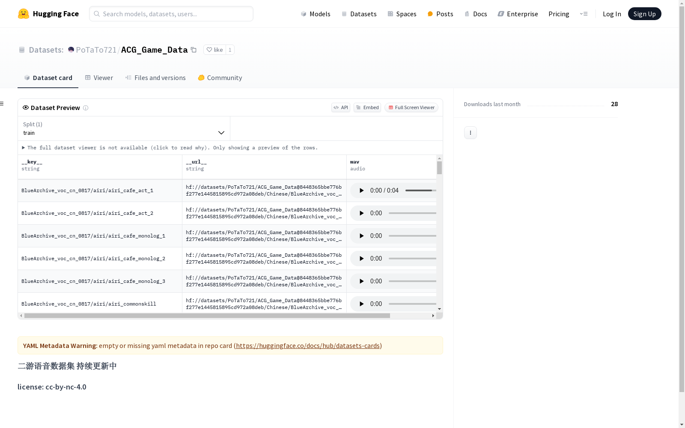
Task: Expand the additional navigation menu icon
Action: [584, 14]
